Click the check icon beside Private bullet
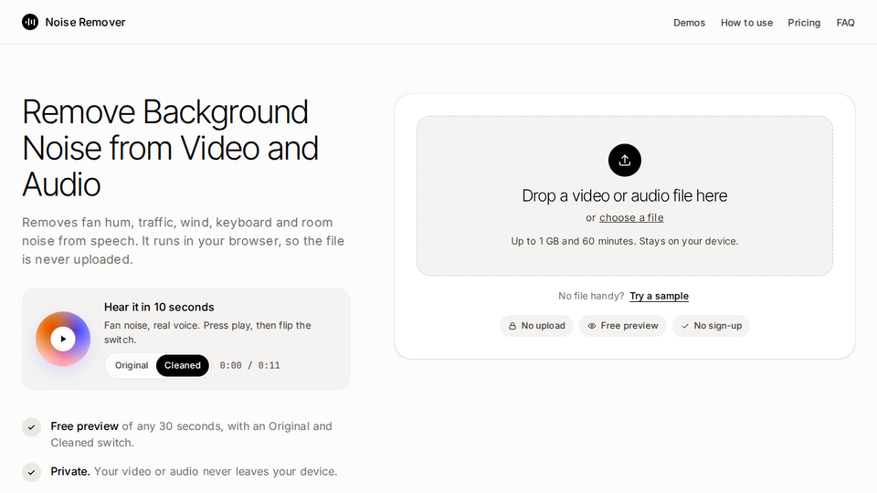Viewport: 877px width, 493px height. pyautogui.click(x=31, y=472)
